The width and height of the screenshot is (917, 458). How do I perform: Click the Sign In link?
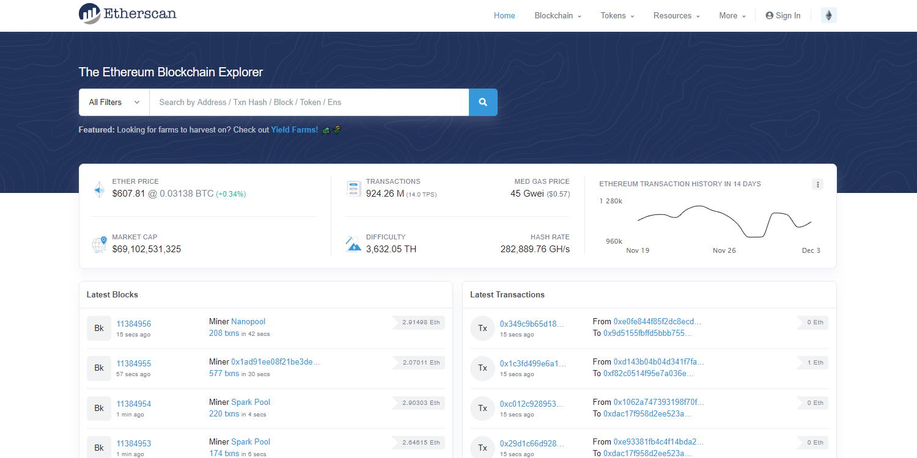[783, 16]
